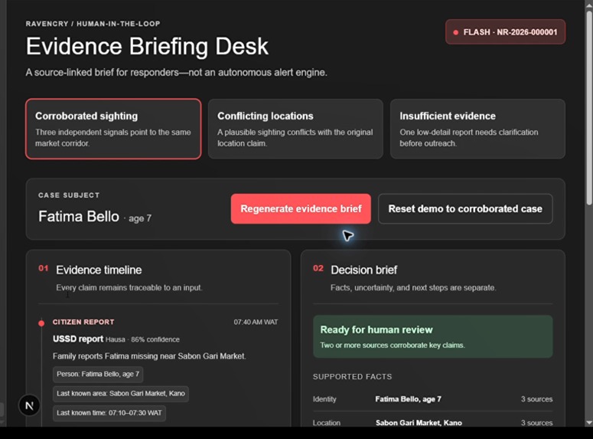
Task: Click the Identity supported fact row
Action: click(432, 399)
